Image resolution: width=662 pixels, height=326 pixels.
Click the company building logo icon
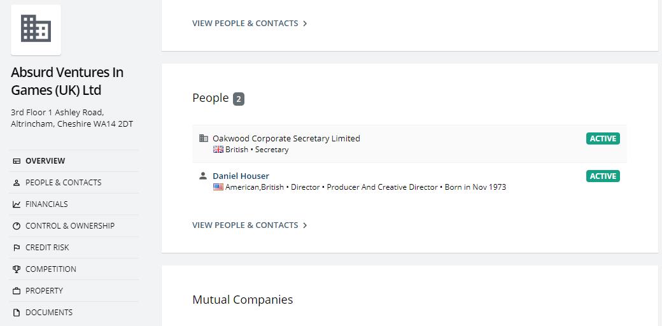(x=36, y=29)
